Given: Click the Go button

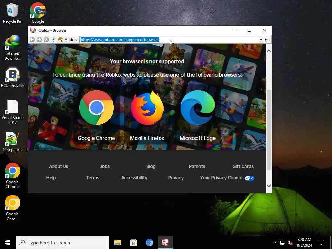Looking at the screenshot, I should click(x=267, y=40).
